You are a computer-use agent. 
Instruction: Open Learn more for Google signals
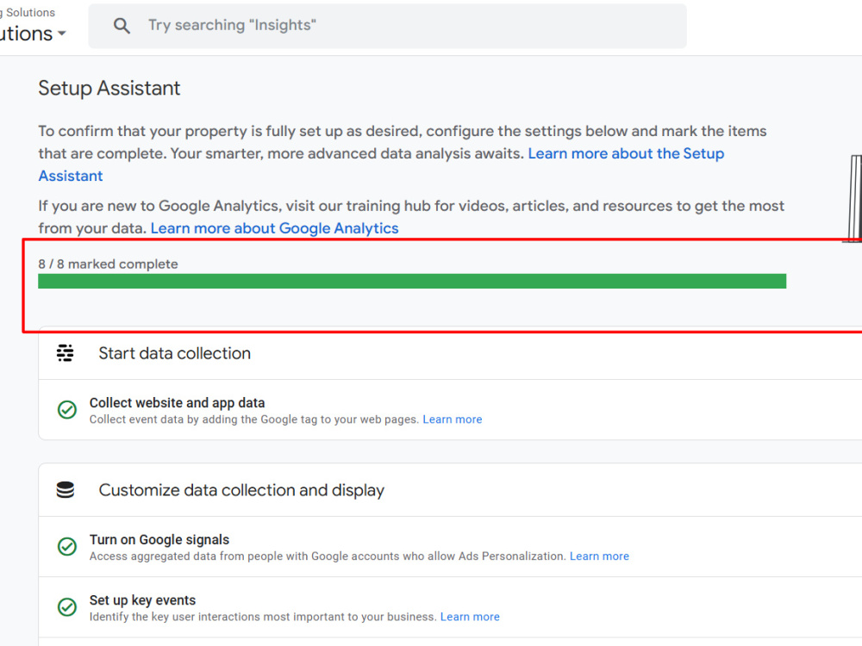pos(599,556)
